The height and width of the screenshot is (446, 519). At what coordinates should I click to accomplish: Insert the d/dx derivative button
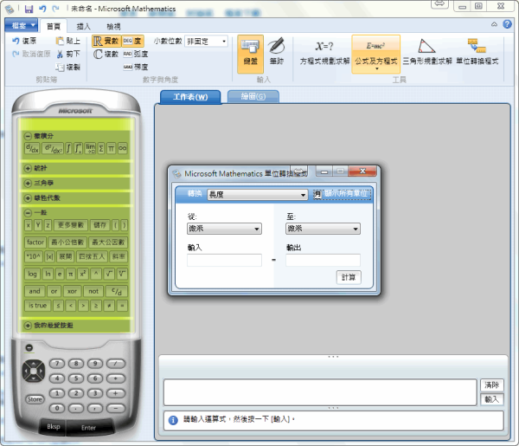coord(32,148)
